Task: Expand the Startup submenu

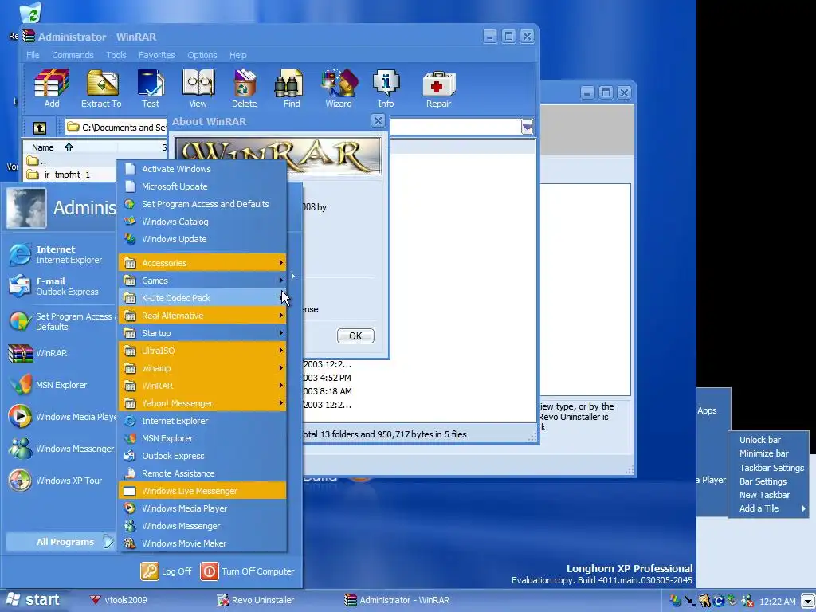Action: click(x=203, y=333)
